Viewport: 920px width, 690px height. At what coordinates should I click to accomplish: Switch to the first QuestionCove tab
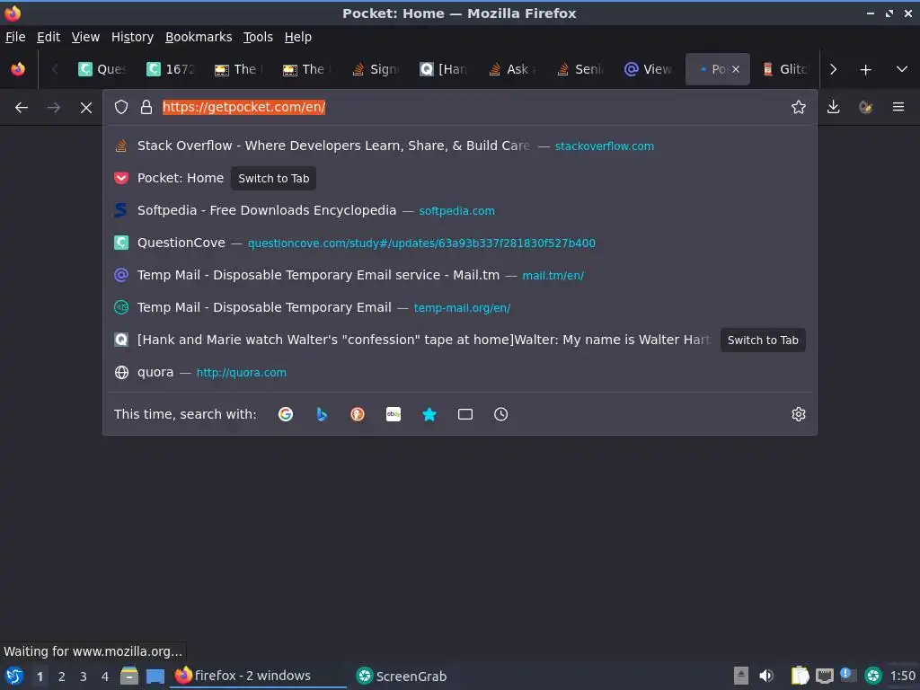[102, 69]
